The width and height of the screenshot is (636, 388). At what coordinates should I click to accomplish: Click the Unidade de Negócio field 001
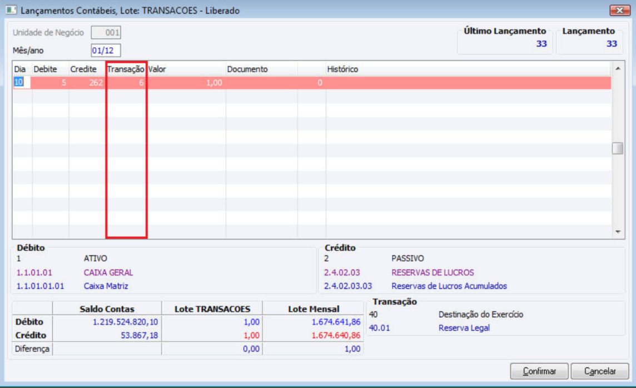106,32
